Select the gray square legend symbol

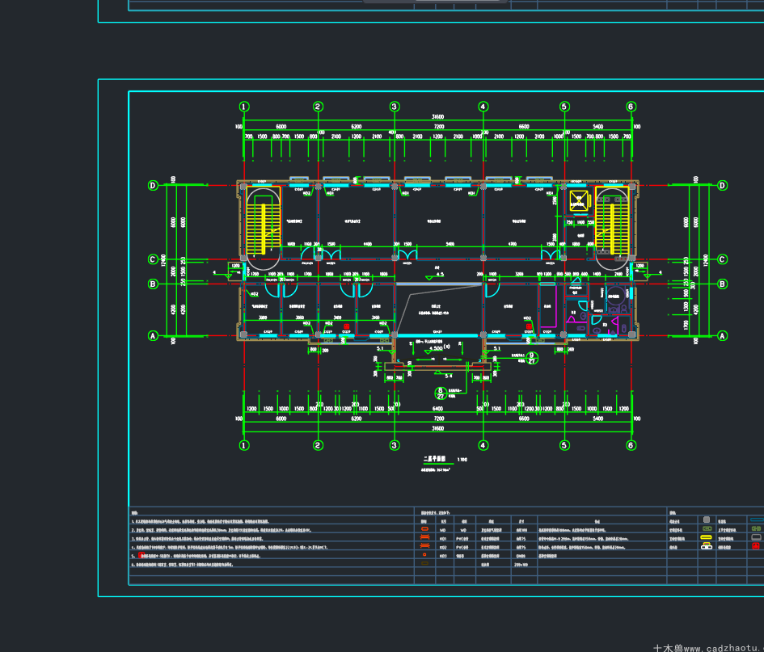(707, 519)
